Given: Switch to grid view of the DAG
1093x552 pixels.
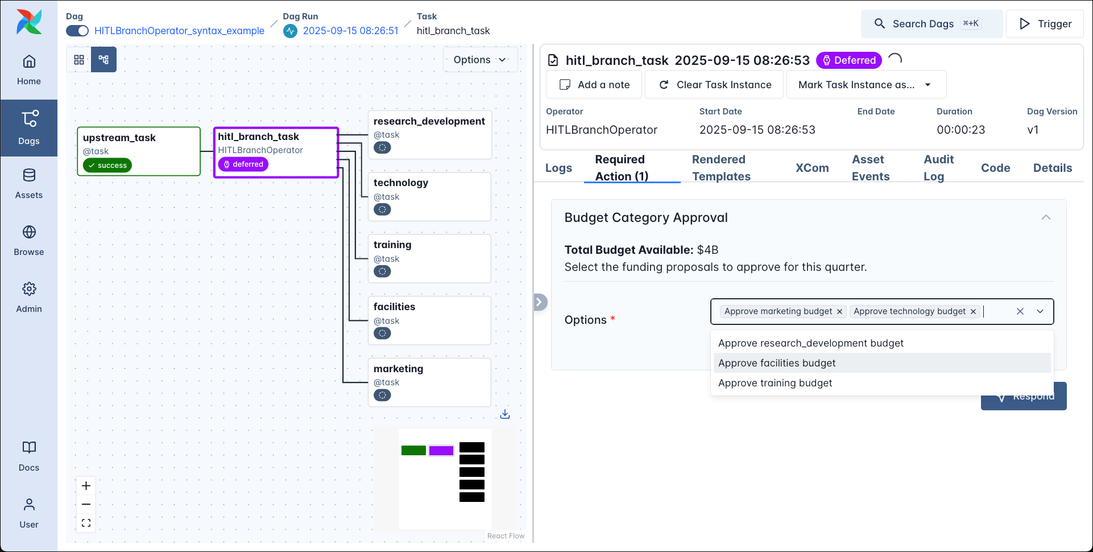Looking at the screenshot, I should pyautogui.click(x=78, y=59).
